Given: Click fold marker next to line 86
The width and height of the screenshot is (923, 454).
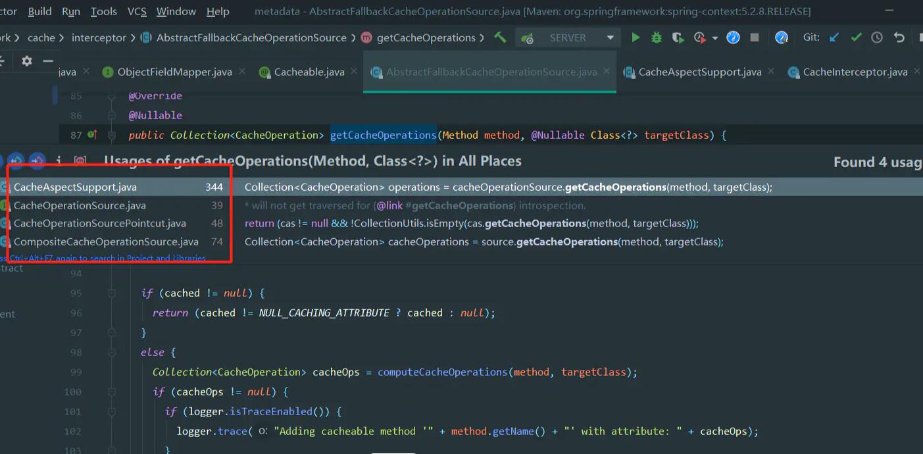Looking at the screenshot, I should click(x=112, y=116).
